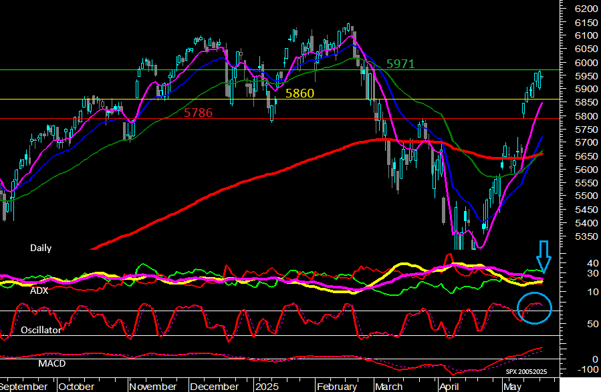Click the red 5786 support level label

coord(198,113)
